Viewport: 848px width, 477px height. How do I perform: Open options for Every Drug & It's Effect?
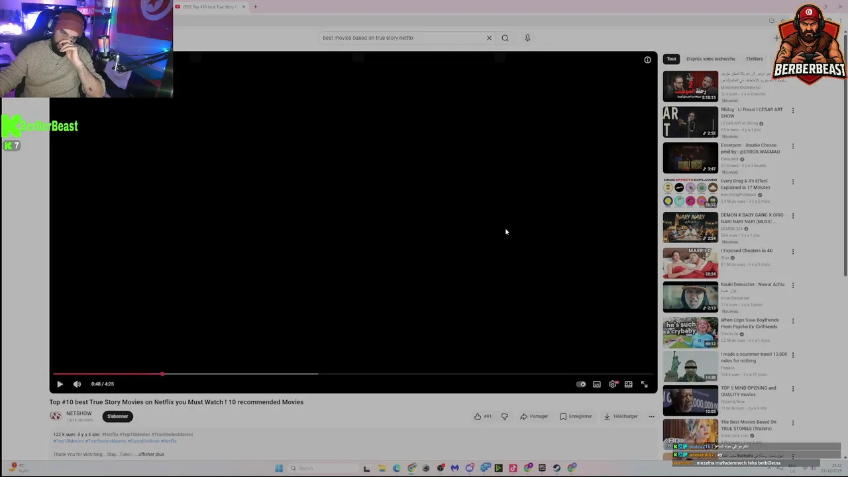point(792,182)
